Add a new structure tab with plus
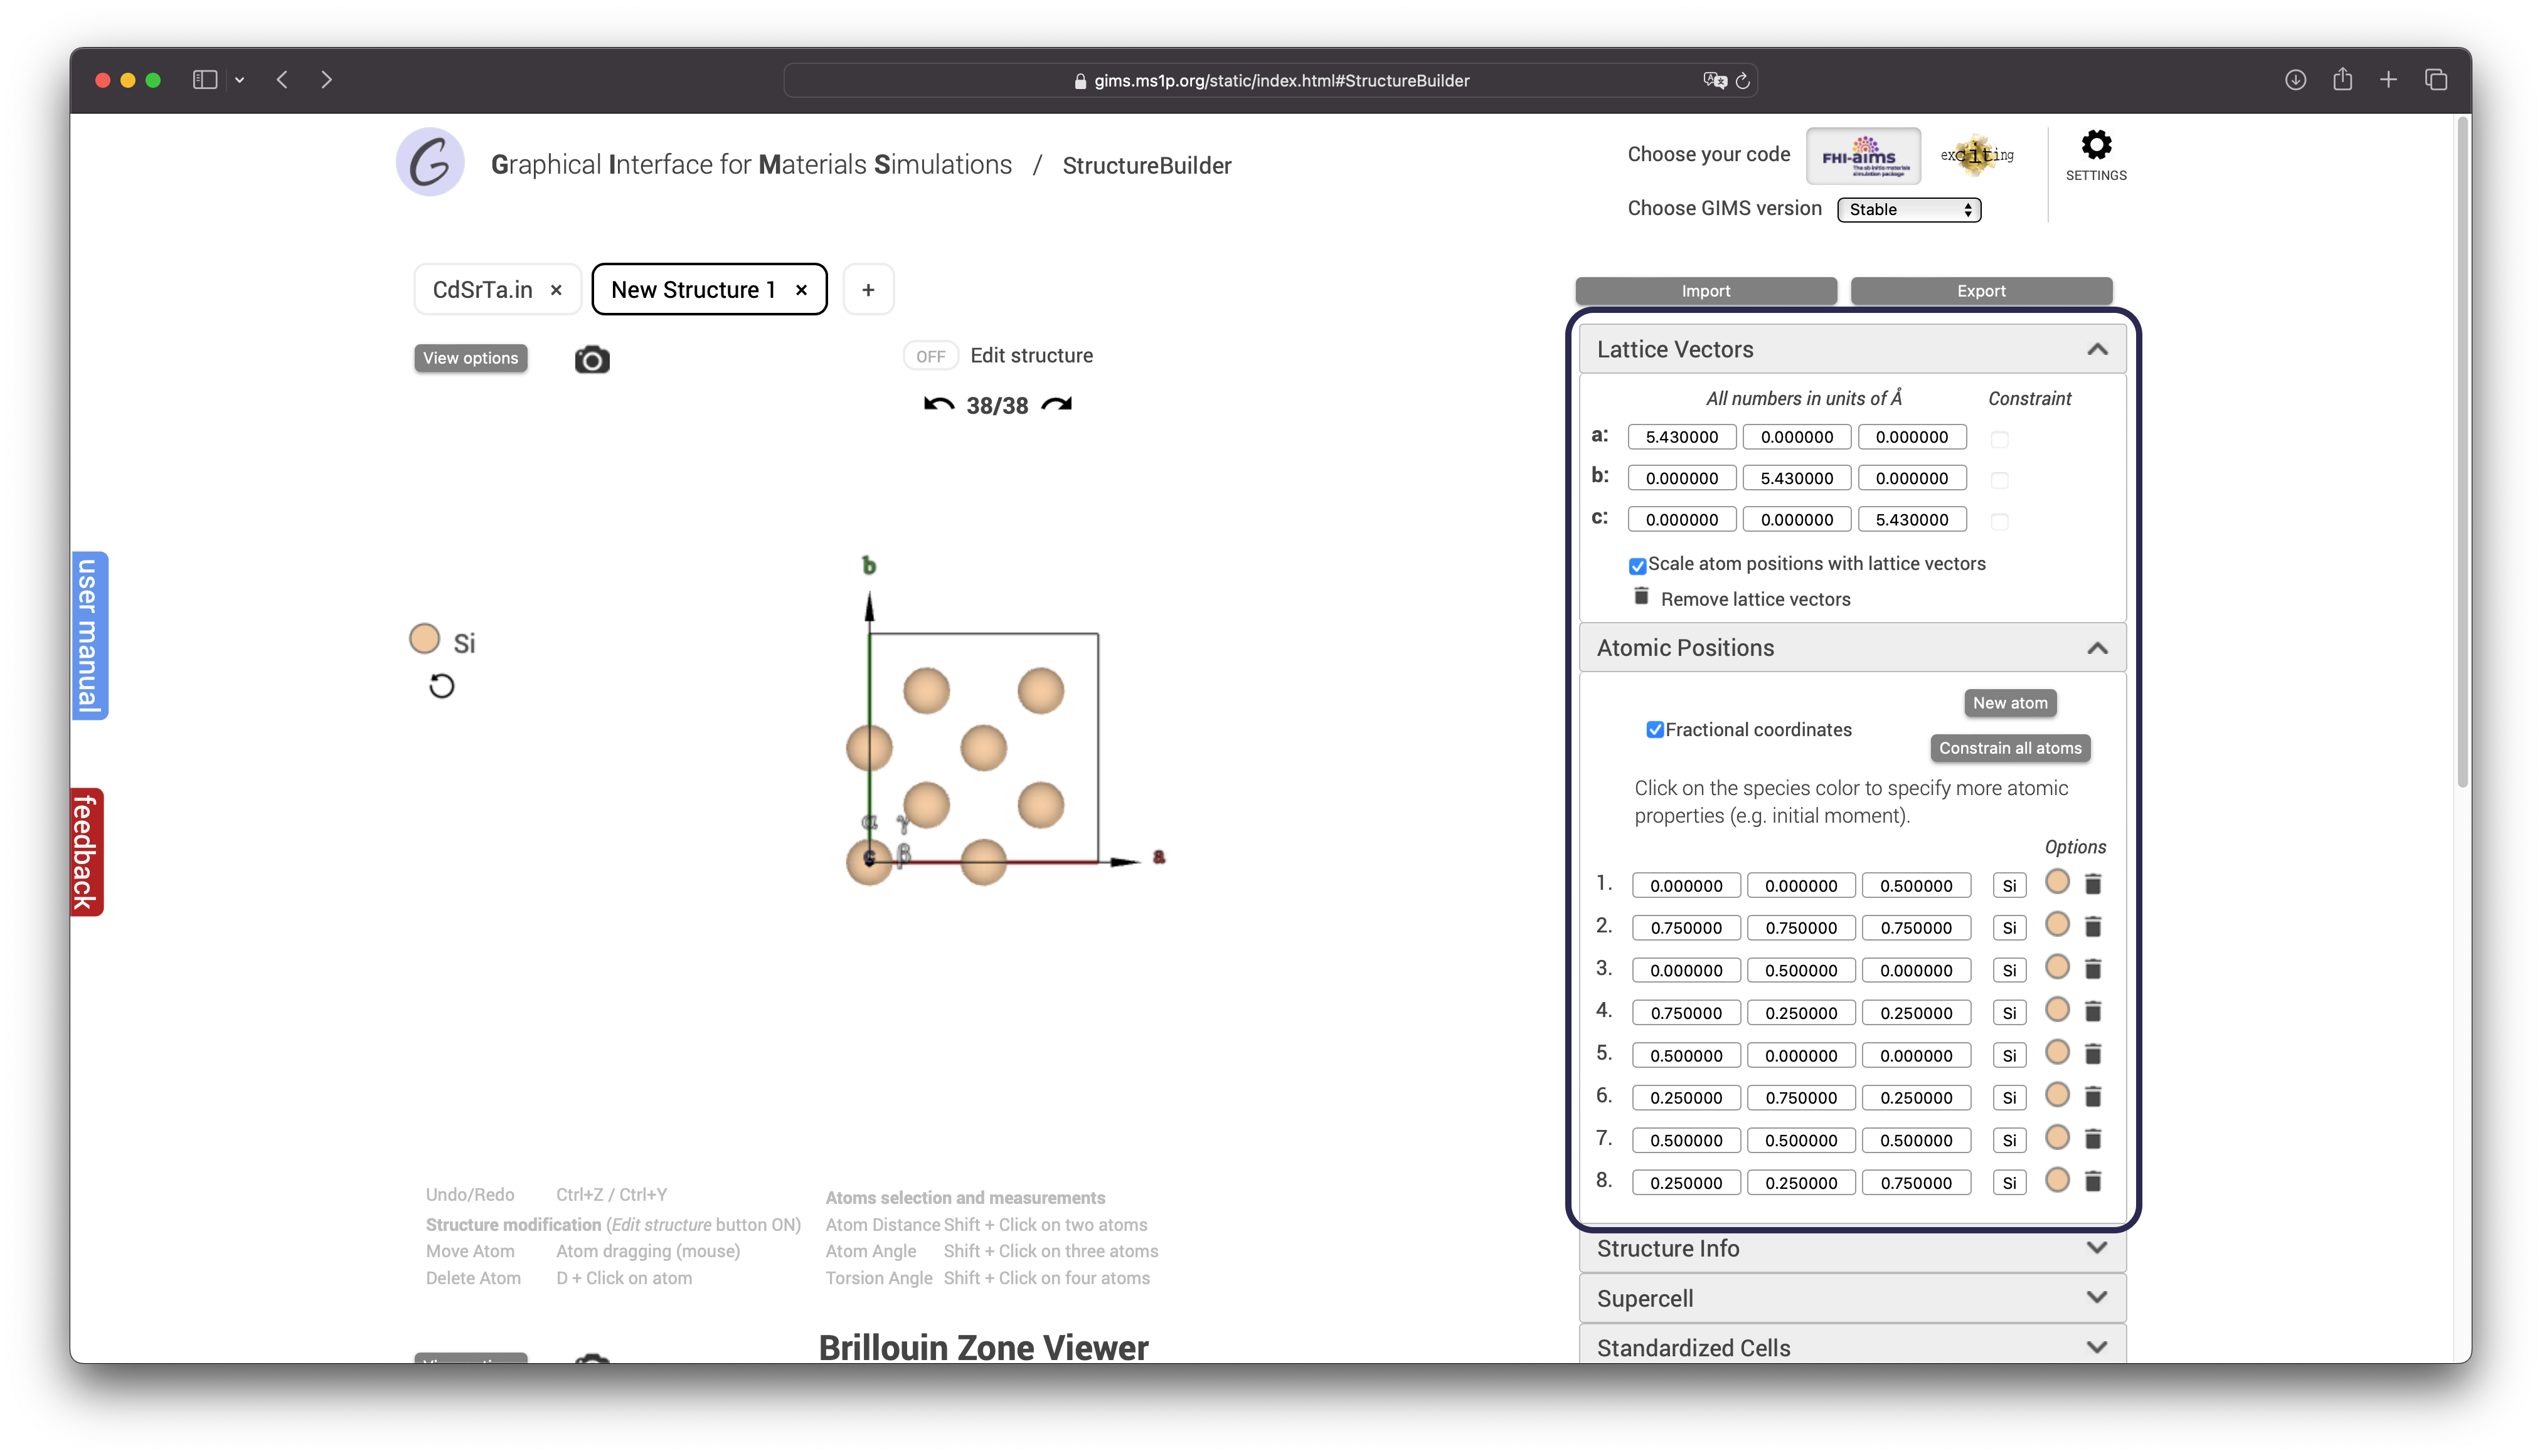Screen dimensions: 2542x1456 [x=868, y=290]
